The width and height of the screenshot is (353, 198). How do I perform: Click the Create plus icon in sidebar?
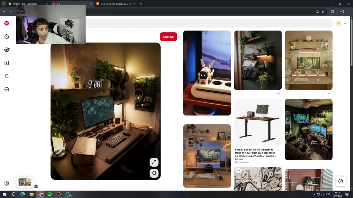tap(7, 63)
